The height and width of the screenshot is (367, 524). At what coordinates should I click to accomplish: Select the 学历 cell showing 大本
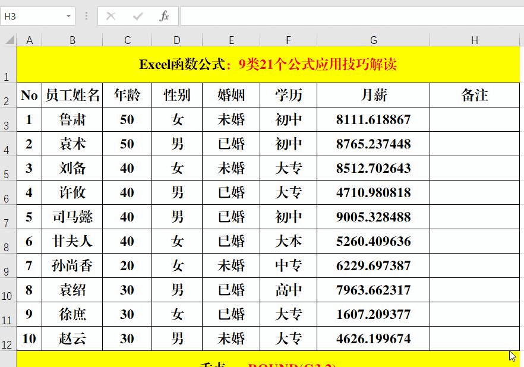pos(288,241)
